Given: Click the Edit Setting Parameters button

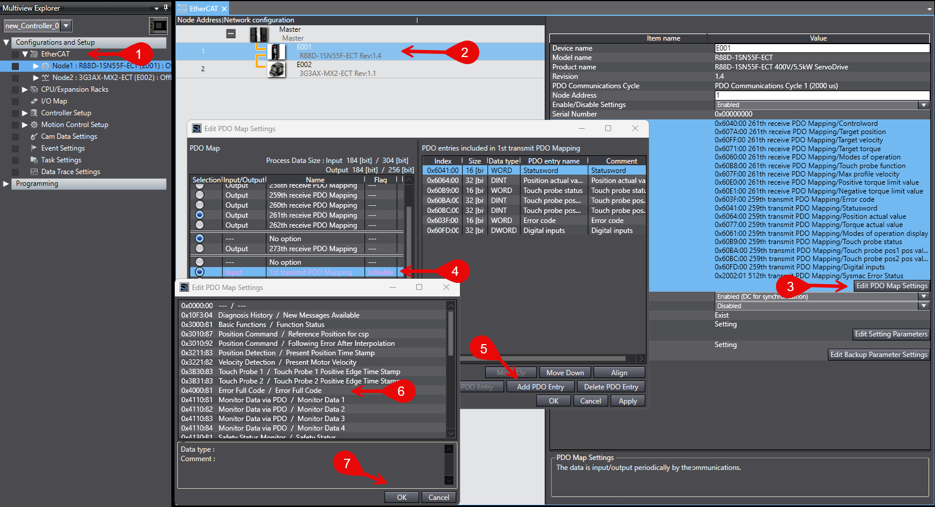Looking at the screenshot, I should pos(891,334).
